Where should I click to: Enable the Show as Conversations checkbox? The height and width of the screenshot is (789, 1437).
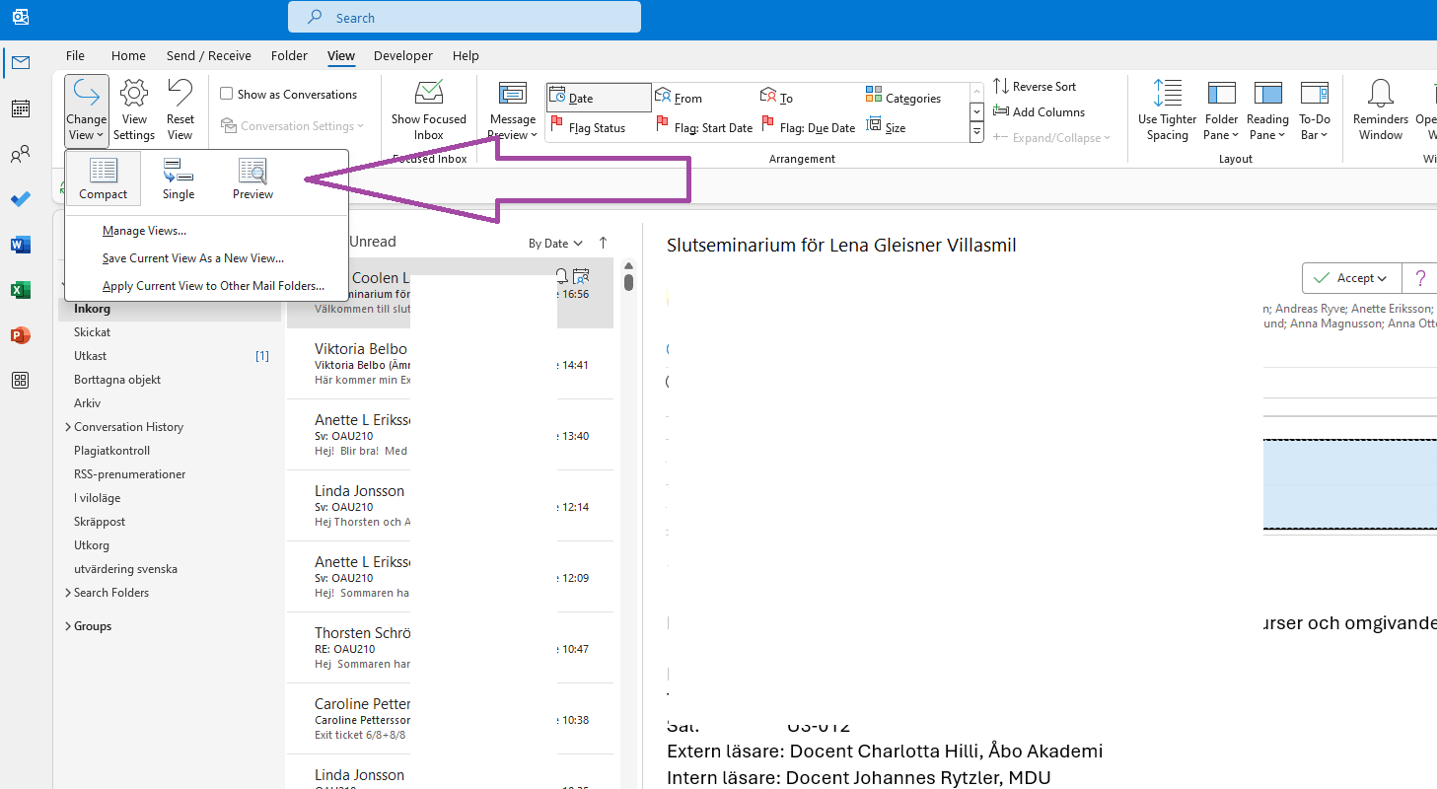pos(225,94)
